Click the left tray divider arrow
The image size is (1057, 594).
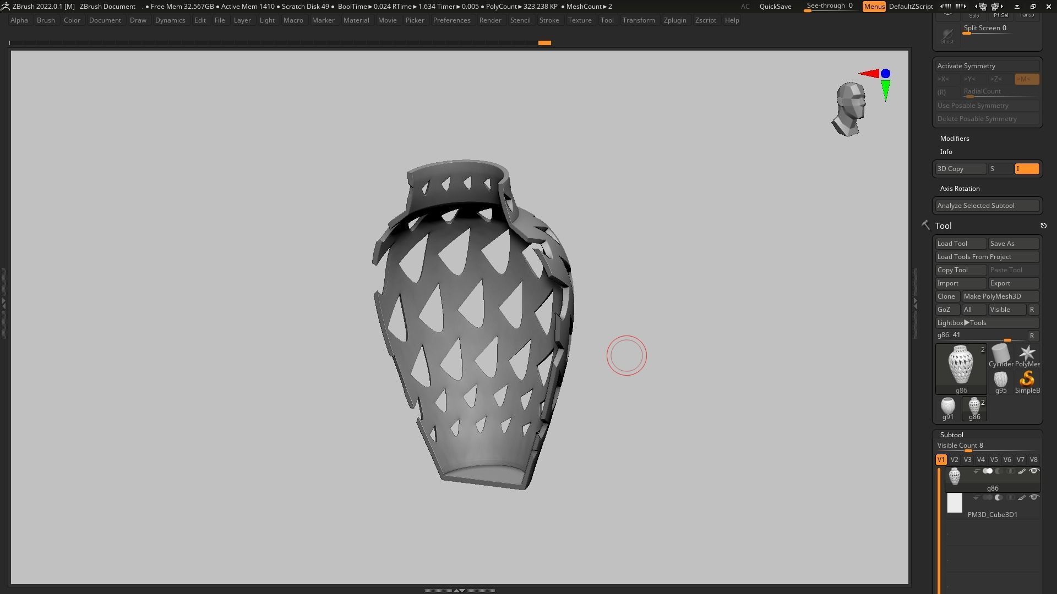(3, 303)
